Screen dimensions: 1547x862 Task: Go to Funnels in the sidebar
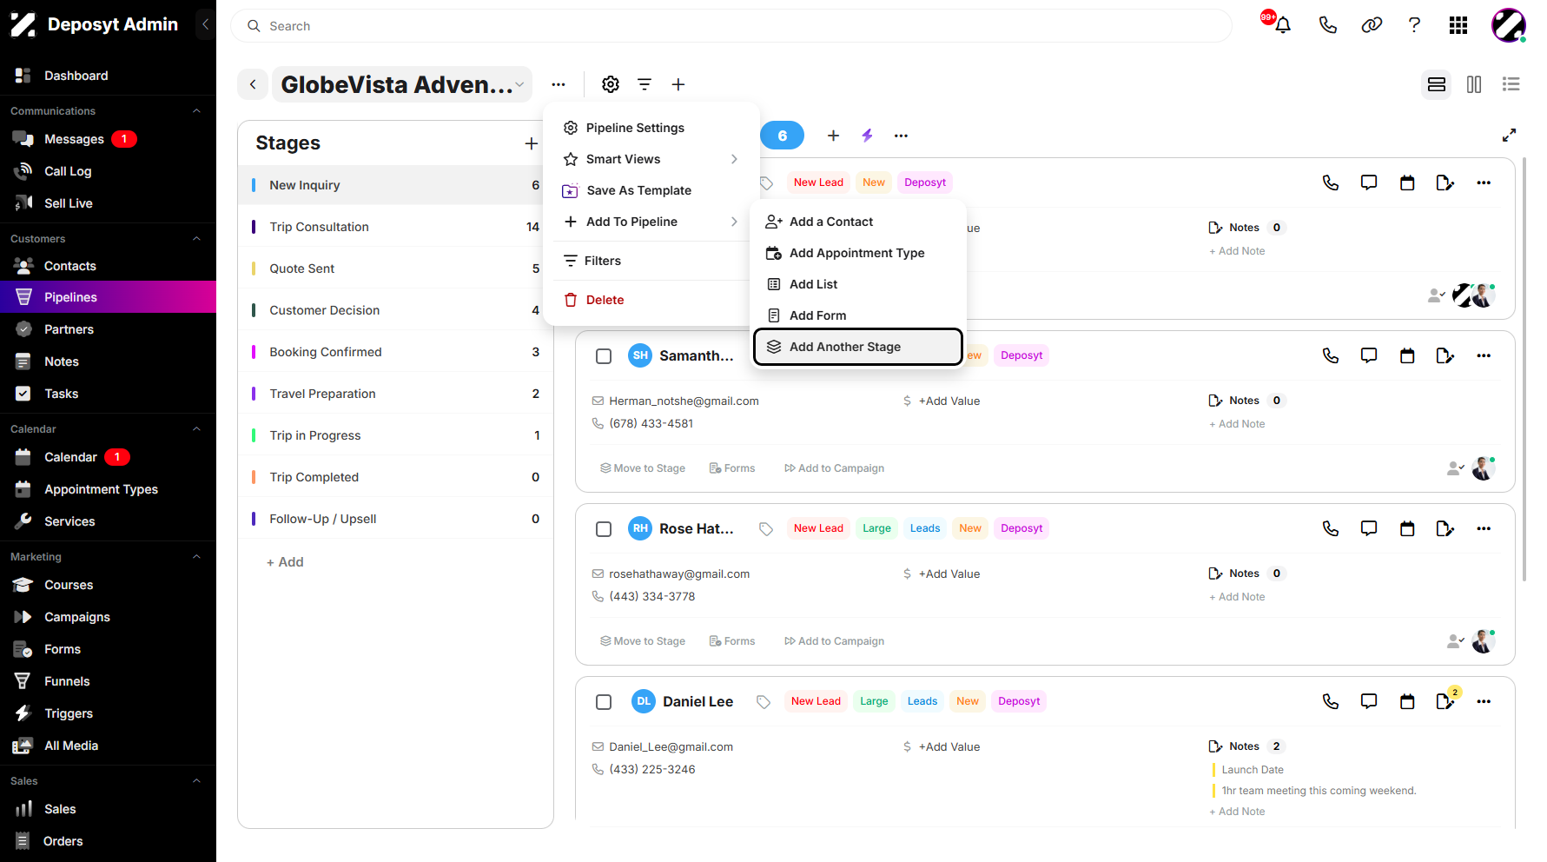tap(108, 681)
